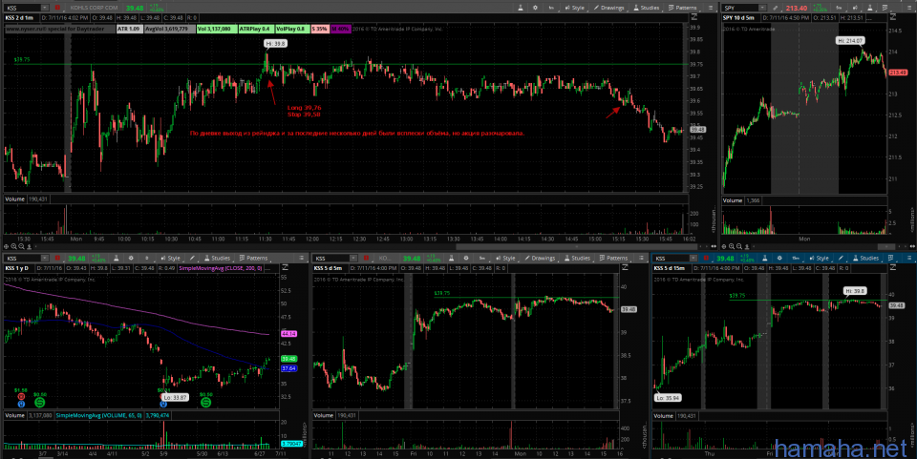Open the Patterns menu in main chart

coord(682,8)
